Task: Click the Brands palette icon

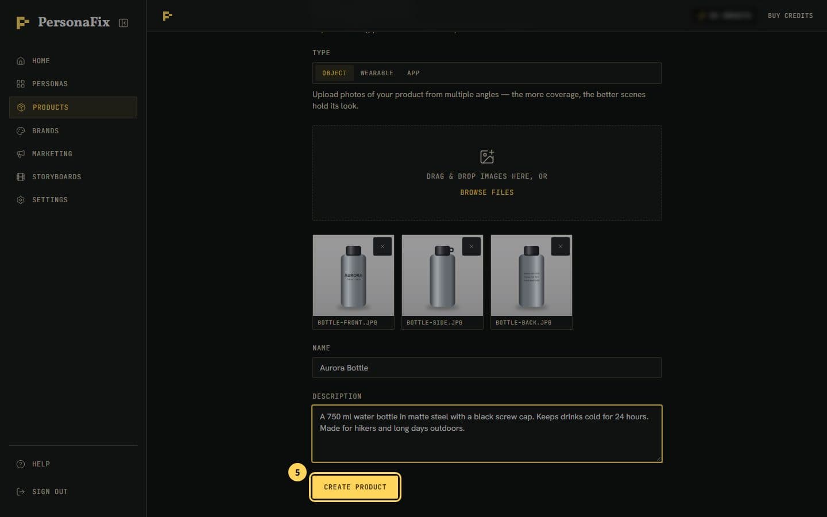Action: 21,131
